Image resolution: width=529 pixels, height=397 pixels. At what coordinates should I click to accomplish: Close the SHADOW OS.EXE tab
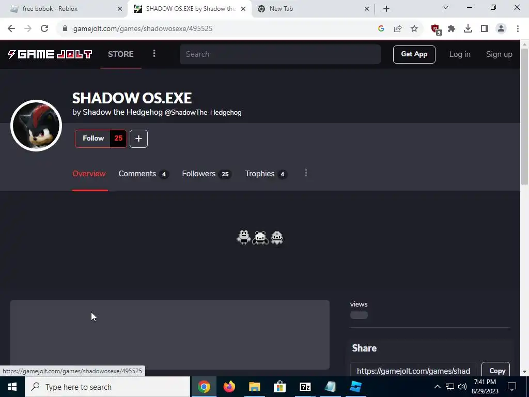coord(243,9)
